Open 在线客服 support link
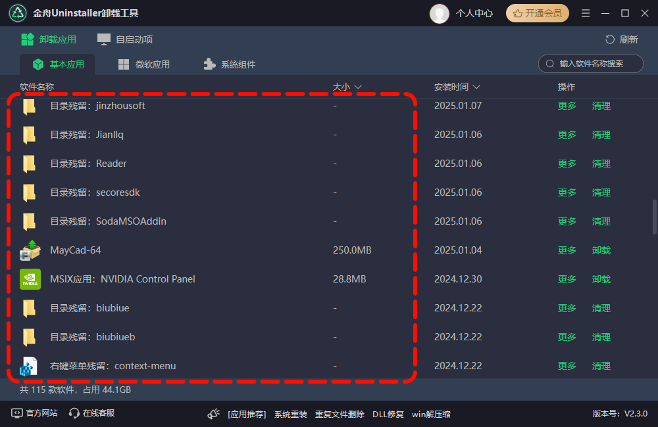Screen dimensions: 658x427 coord(92,413)
